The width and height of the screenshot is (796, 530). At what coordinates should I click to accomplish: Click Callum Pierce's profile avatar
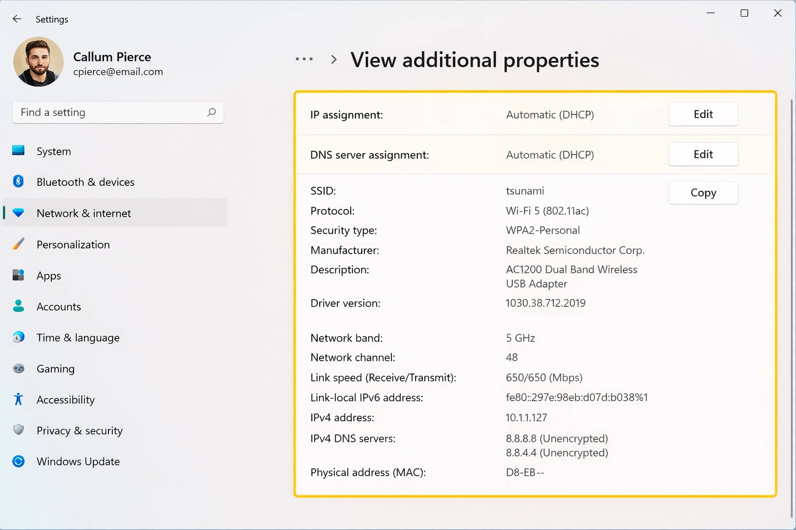point(38,62)
